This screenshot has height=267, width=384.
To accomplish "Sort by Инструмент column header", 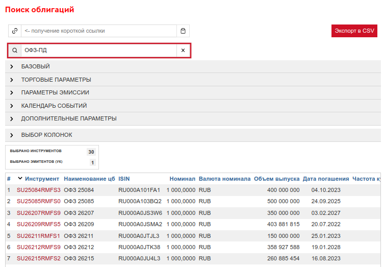I will [42, 179].
